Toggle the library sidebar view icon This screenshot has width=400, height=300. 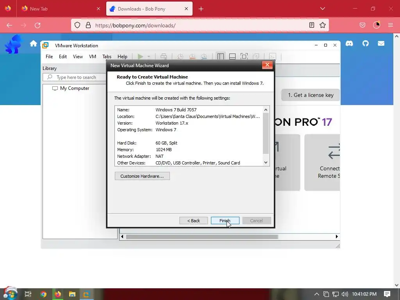tap(220, 56)
